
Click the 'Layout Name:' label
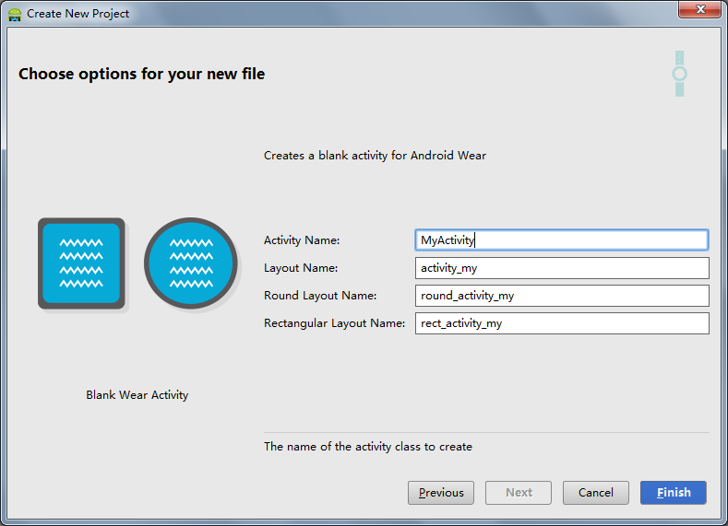301,268
